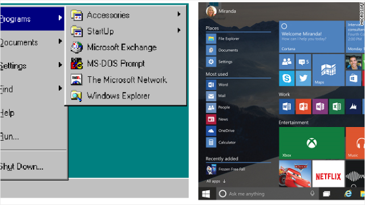Click Miranda's user avatar
This screenshot has width=365, height=205.
[x=211, y=11]
